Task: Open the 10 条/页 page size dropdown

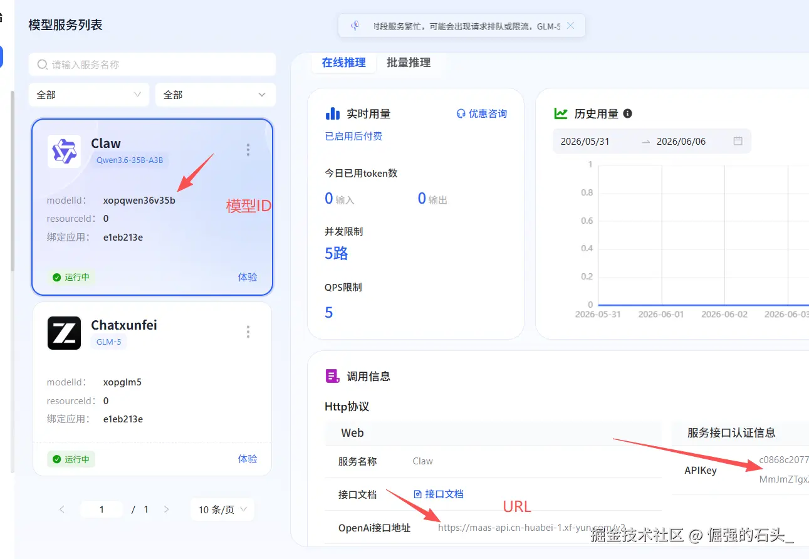Action: click(222, 509)
